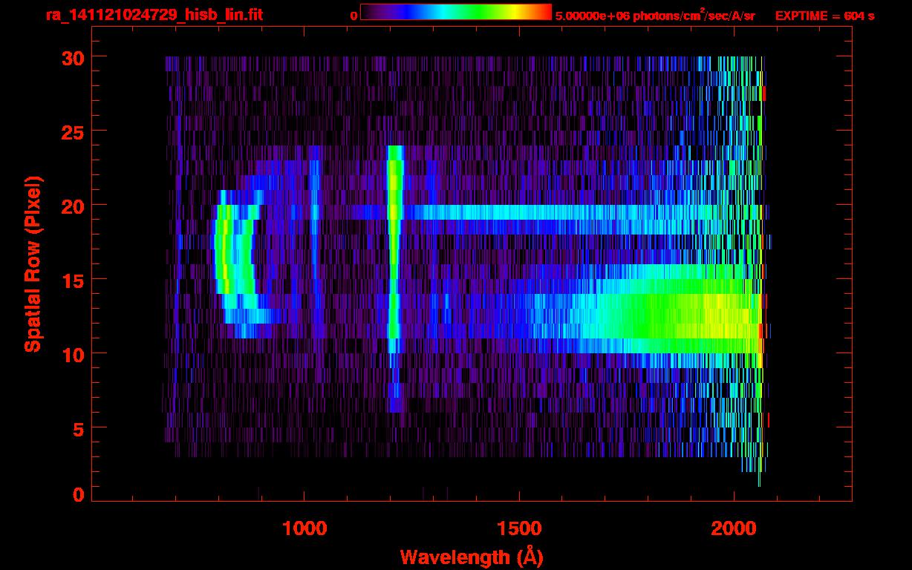Click the y-axis tick label 0
This screenshot has height=570, width=912.
click(77, 495)
